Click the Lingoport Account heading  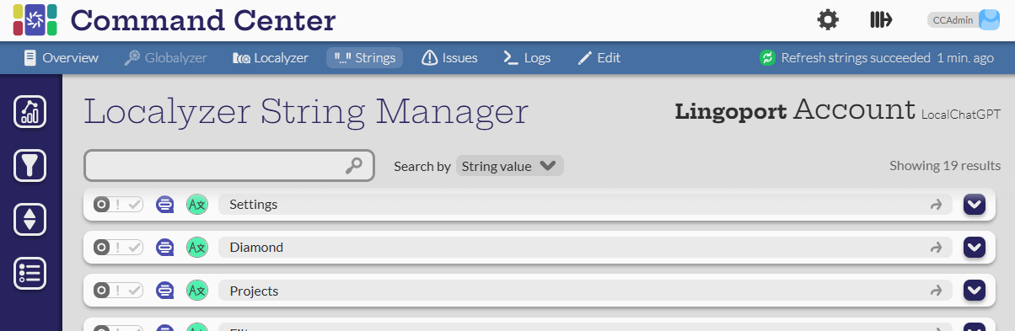(x=794, y=110)
